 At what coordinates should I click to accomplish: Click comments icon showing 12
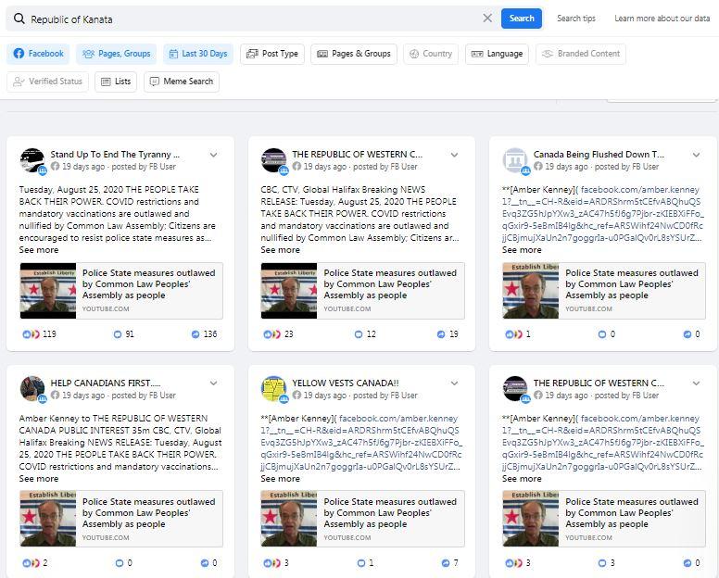[x=359, y=334]
